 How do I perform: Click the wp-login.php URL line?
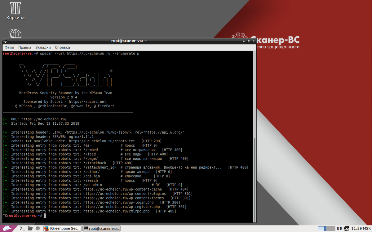tap(91, 202)
